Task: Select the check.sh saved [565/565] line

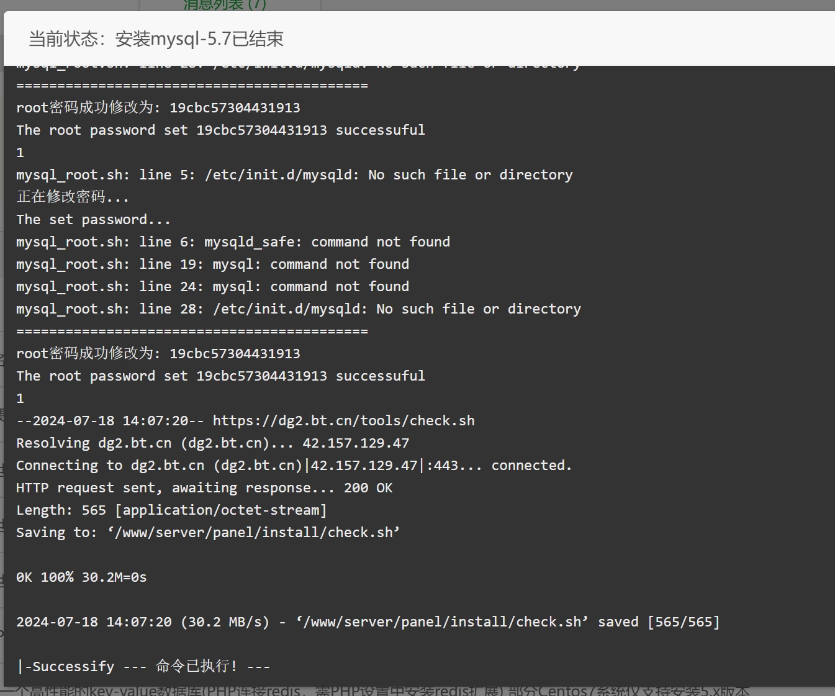Action: [x=368, y=622]
